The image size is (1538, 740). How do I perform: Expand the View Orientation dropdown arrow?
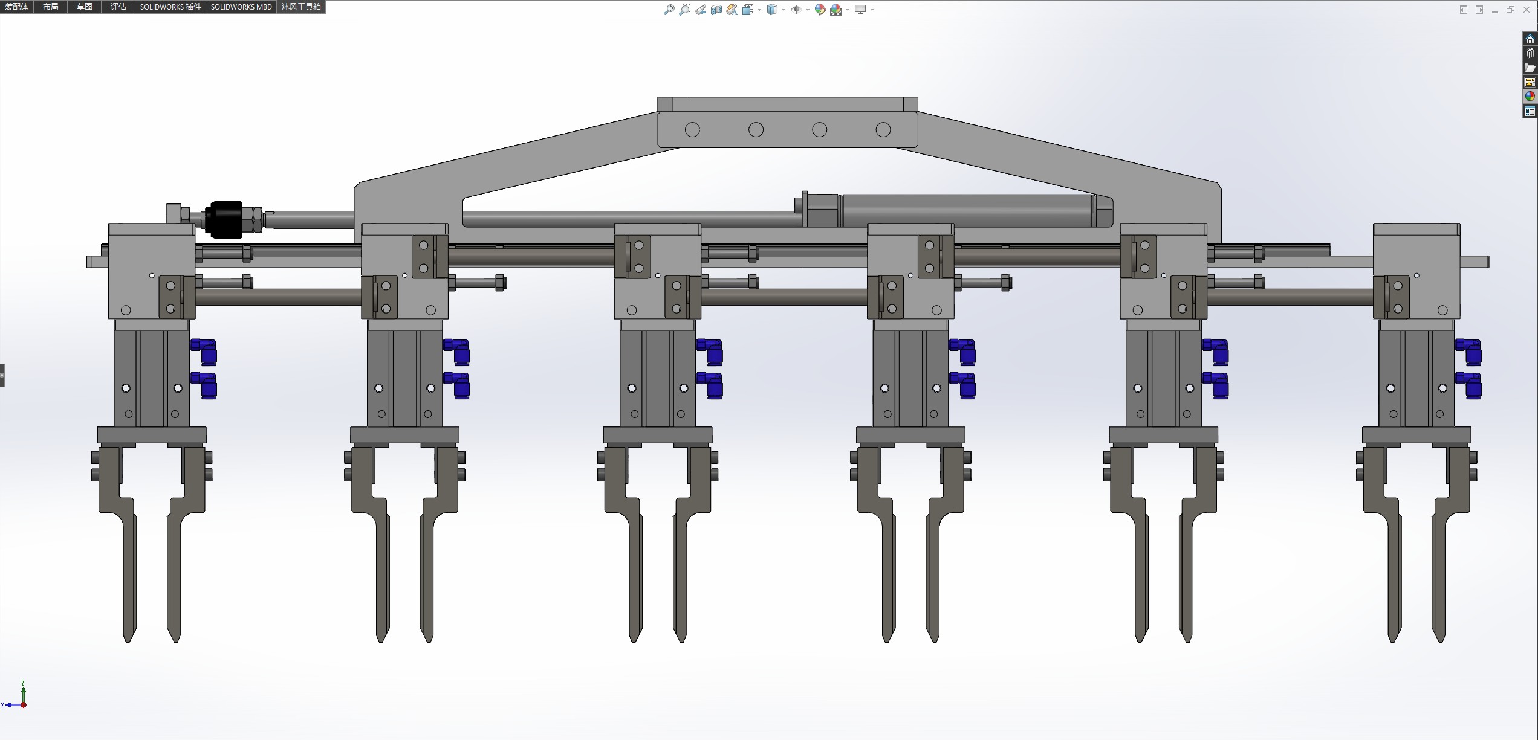[759, 10]
